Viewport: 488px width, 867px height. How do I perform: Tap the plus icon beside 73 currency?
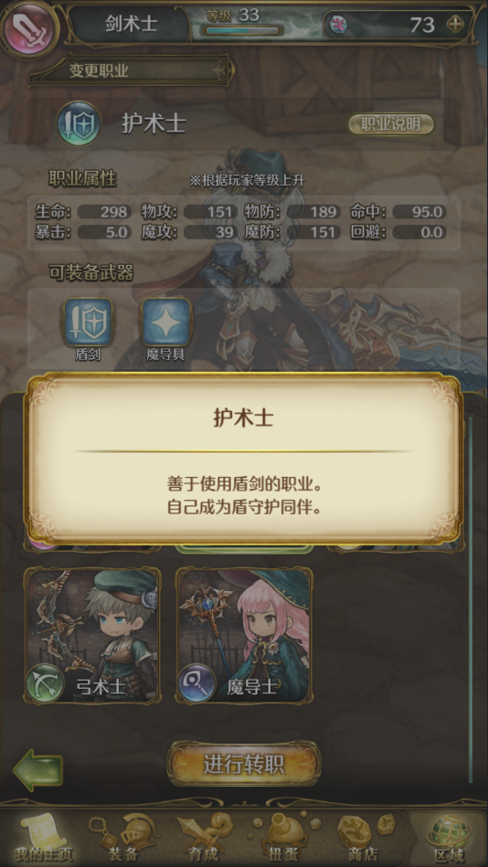[456, 25]
